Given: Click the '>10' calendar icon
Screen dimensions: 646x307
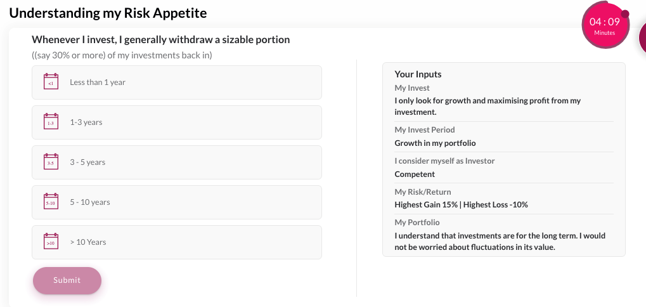Looking at the screenshot, I should (x=51, y=242).
